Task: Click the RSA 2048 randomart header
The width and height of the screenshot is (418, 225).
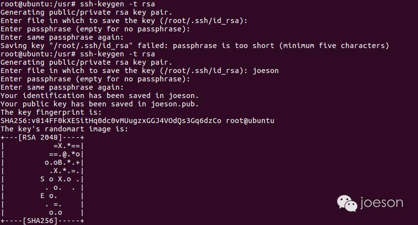Action: pos(42,137)
